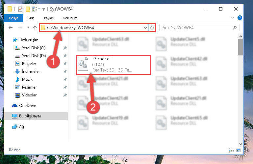Click the search magnifier icon
This screenshot has width=253, height=164.
point(235,28)
